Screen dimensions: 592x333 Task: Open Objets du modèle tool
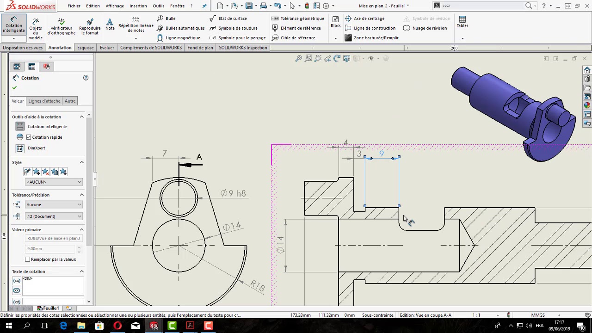point(36,29)
